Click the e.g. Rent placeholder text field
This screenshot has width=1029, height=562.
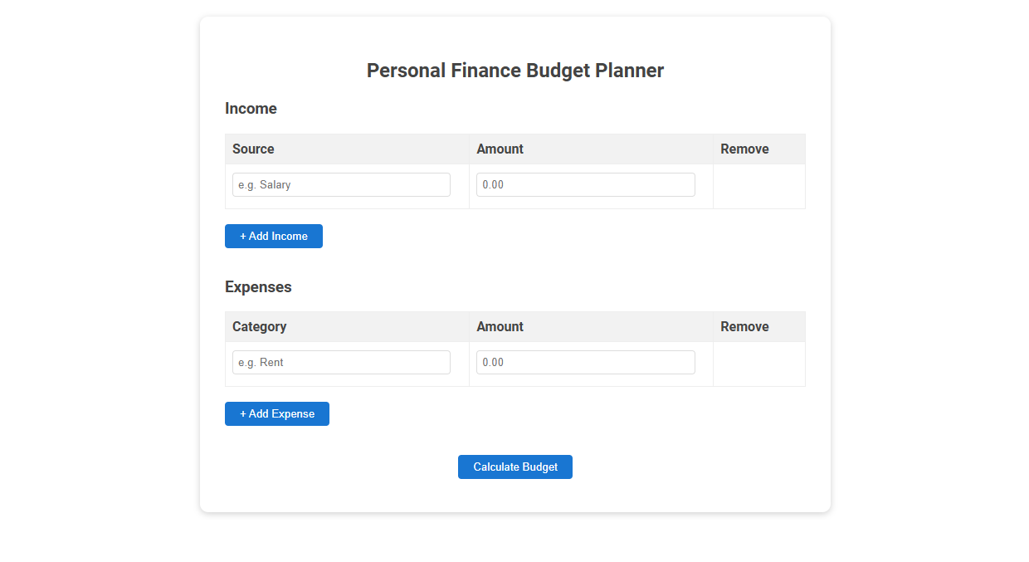340,362
